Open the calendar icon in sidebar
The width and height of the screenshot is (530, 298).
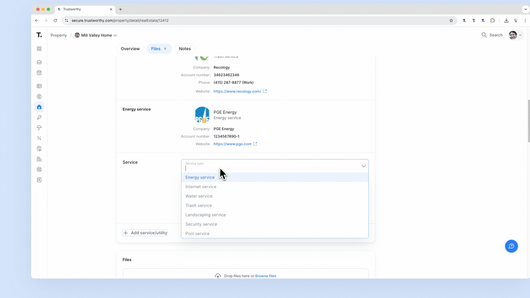tap(39, 73)
